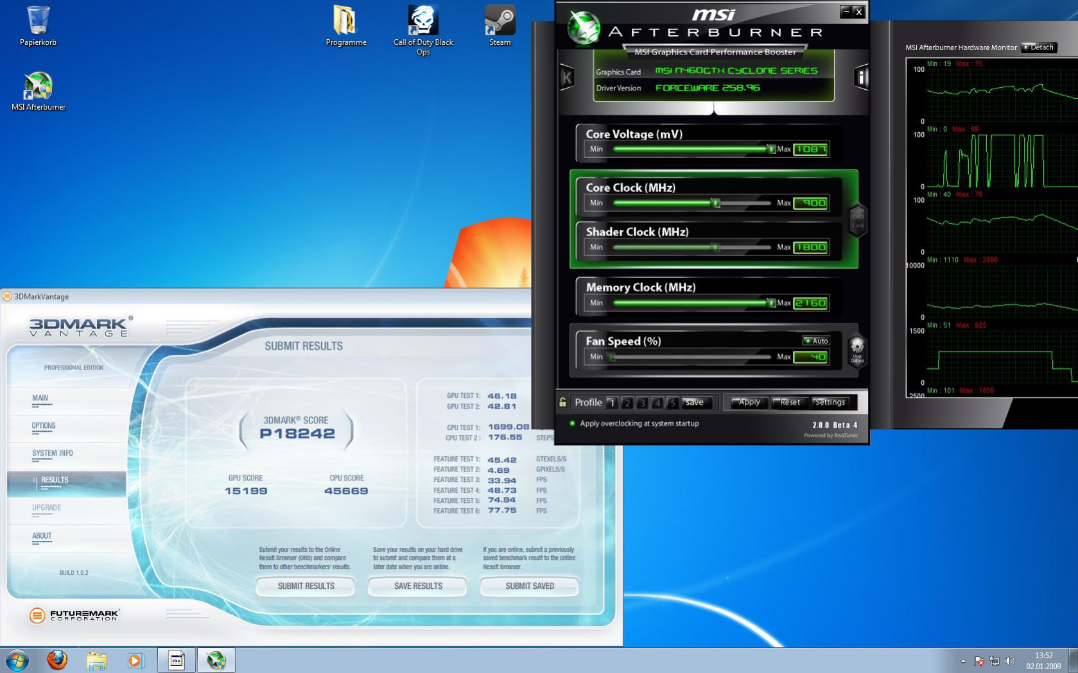Click the Save Results button
This screenshot has height=673, width=1078.
tap(418, 586)
